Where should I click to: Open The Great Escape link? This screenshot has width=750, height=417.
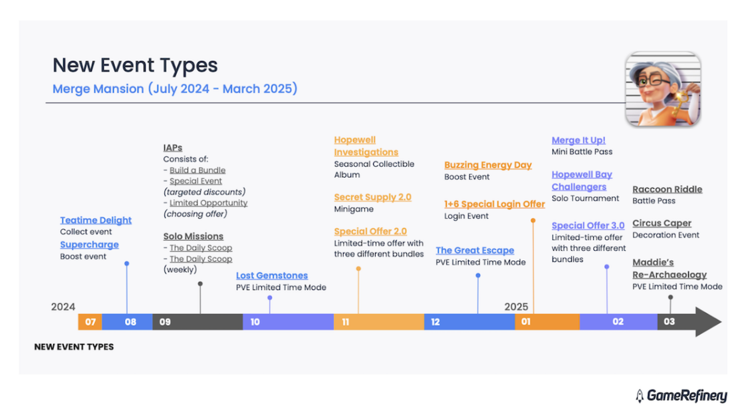475,250
